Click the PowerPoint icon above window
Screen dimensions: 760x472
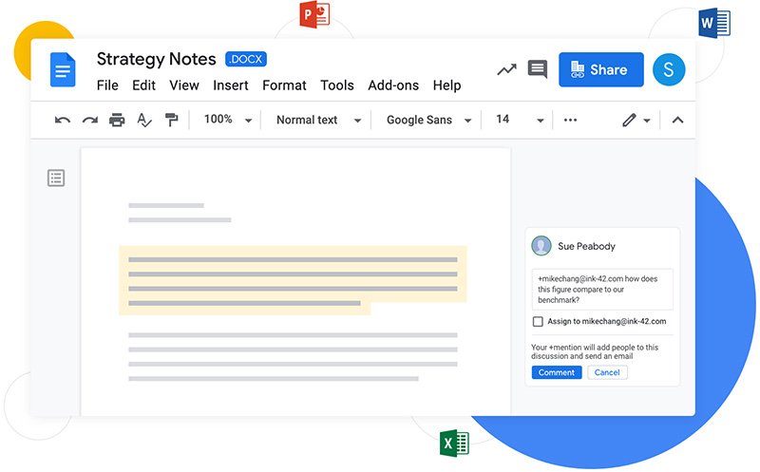coord(314,14)
